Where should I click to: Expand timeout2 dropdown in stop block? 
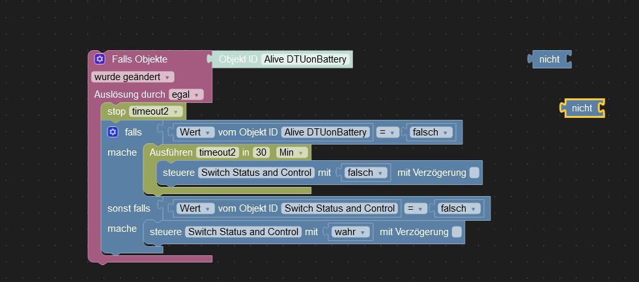156,111
